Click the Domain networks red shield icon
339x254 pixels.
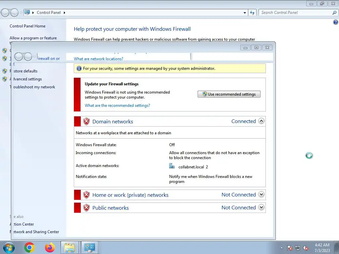(86, 121)
